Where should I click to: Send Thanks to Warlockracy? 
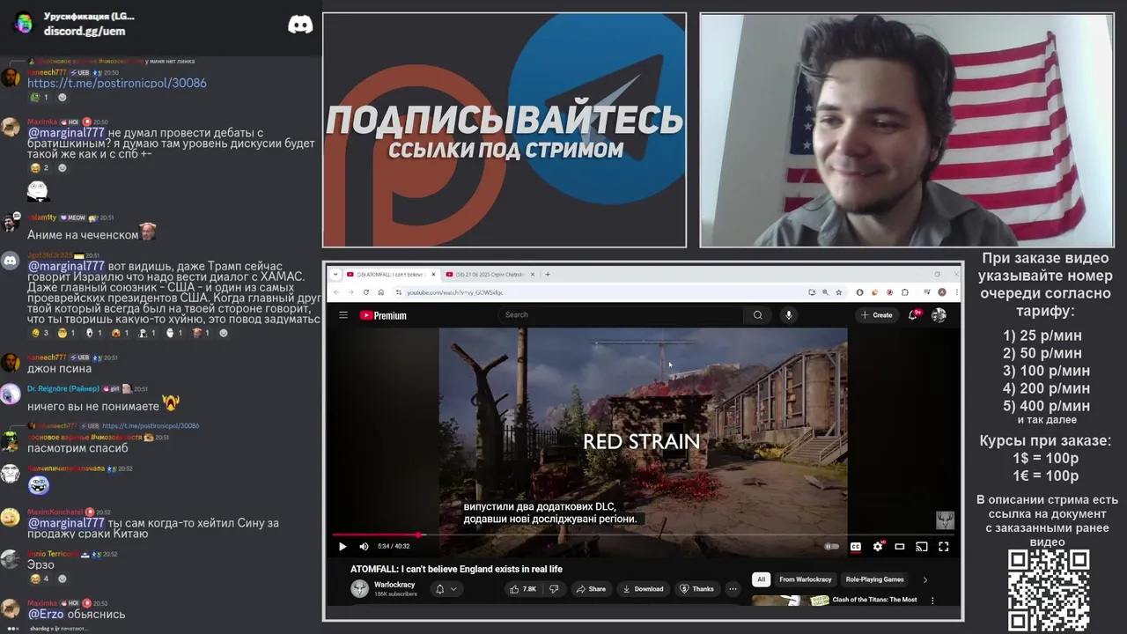pos(696,589)
